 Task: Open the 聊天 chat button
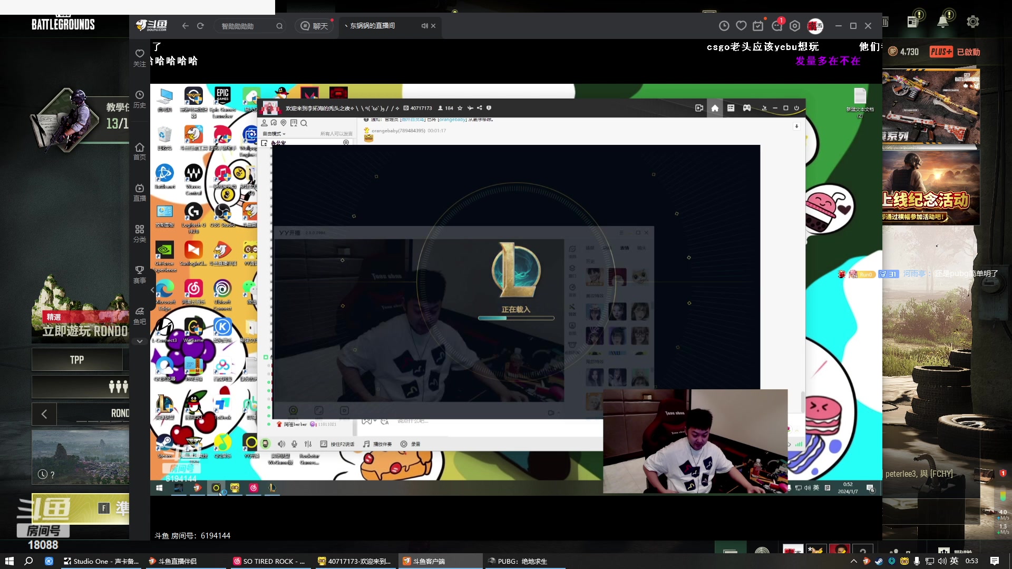(x=315, y=26)
